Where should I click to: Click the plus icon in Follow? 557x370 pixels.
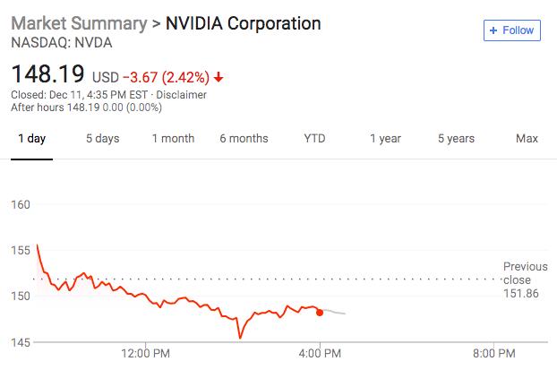[492, 30]
